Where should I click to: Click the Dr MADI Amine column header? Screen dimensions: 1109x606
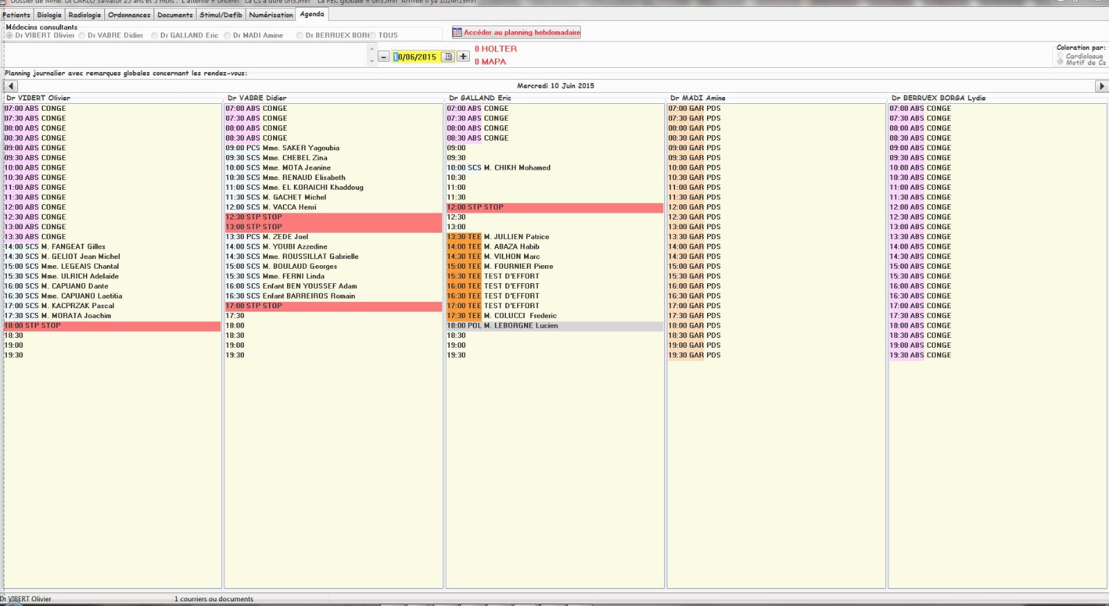coord(698,98)
